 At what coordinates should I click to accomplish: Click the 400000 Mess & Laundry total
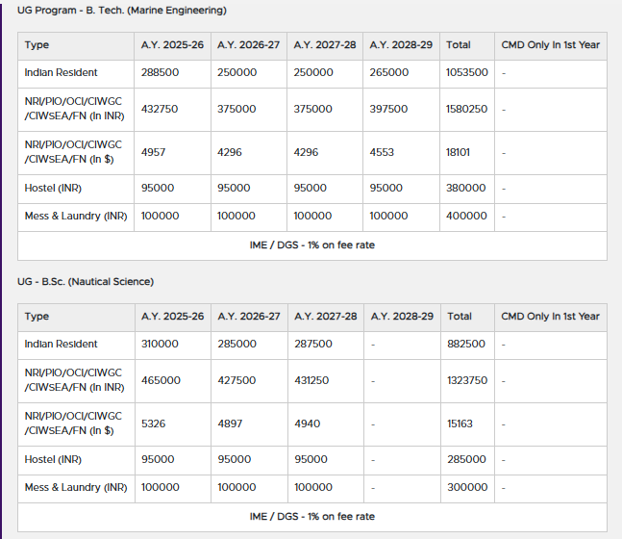[466, 217]
